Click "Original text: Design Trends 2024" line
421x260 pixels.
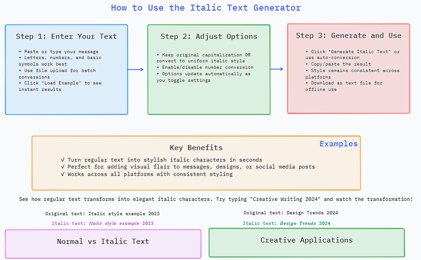coord(291,213)
